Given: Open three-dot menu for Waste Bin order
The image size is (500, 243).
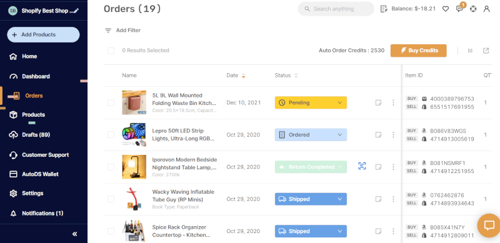Looking at the screenshot, I should (393, 102).
